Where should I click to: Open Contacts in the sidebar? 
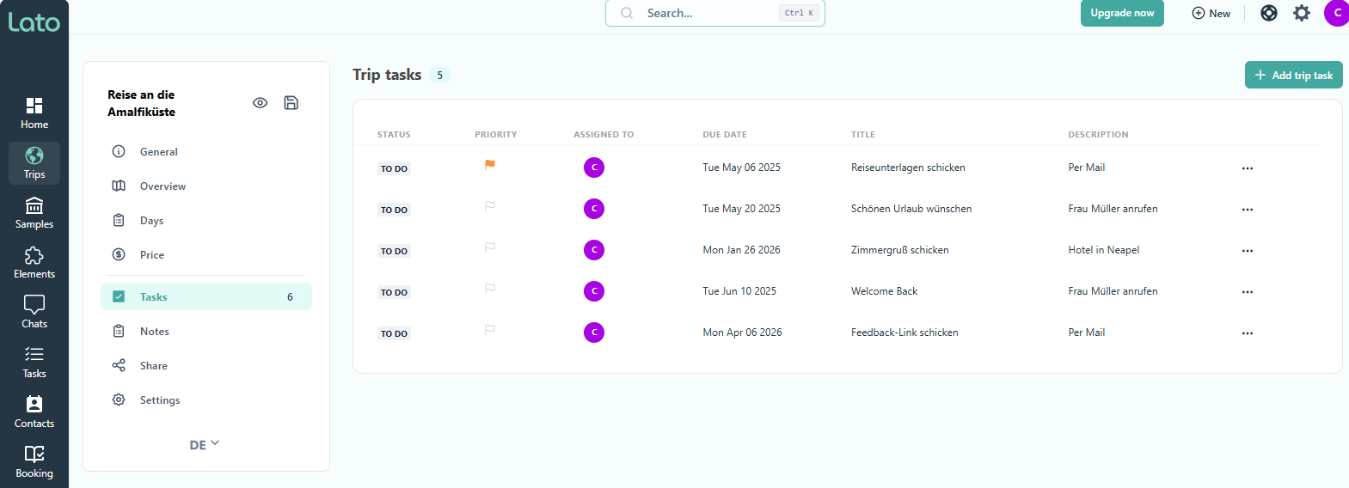34,412
